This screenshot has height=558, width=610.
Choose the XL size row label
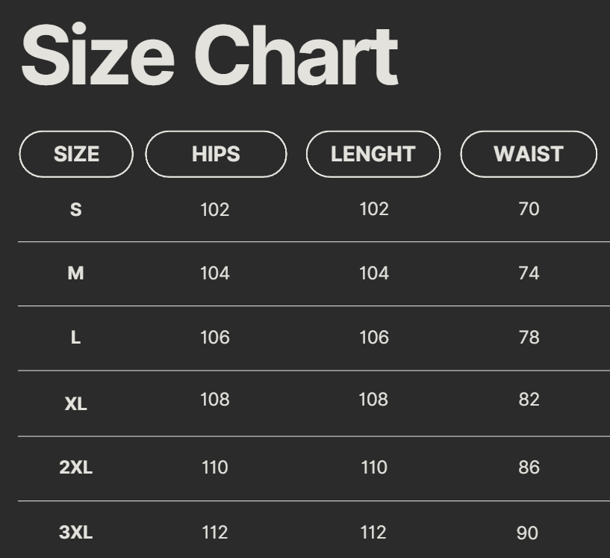[75, 404]
